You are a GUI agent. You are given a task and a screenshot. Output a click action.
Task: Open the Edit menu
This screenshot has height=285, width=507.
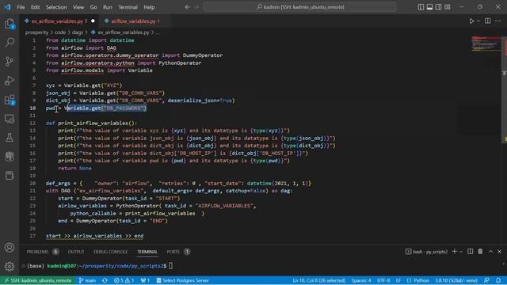pos(35,7)
